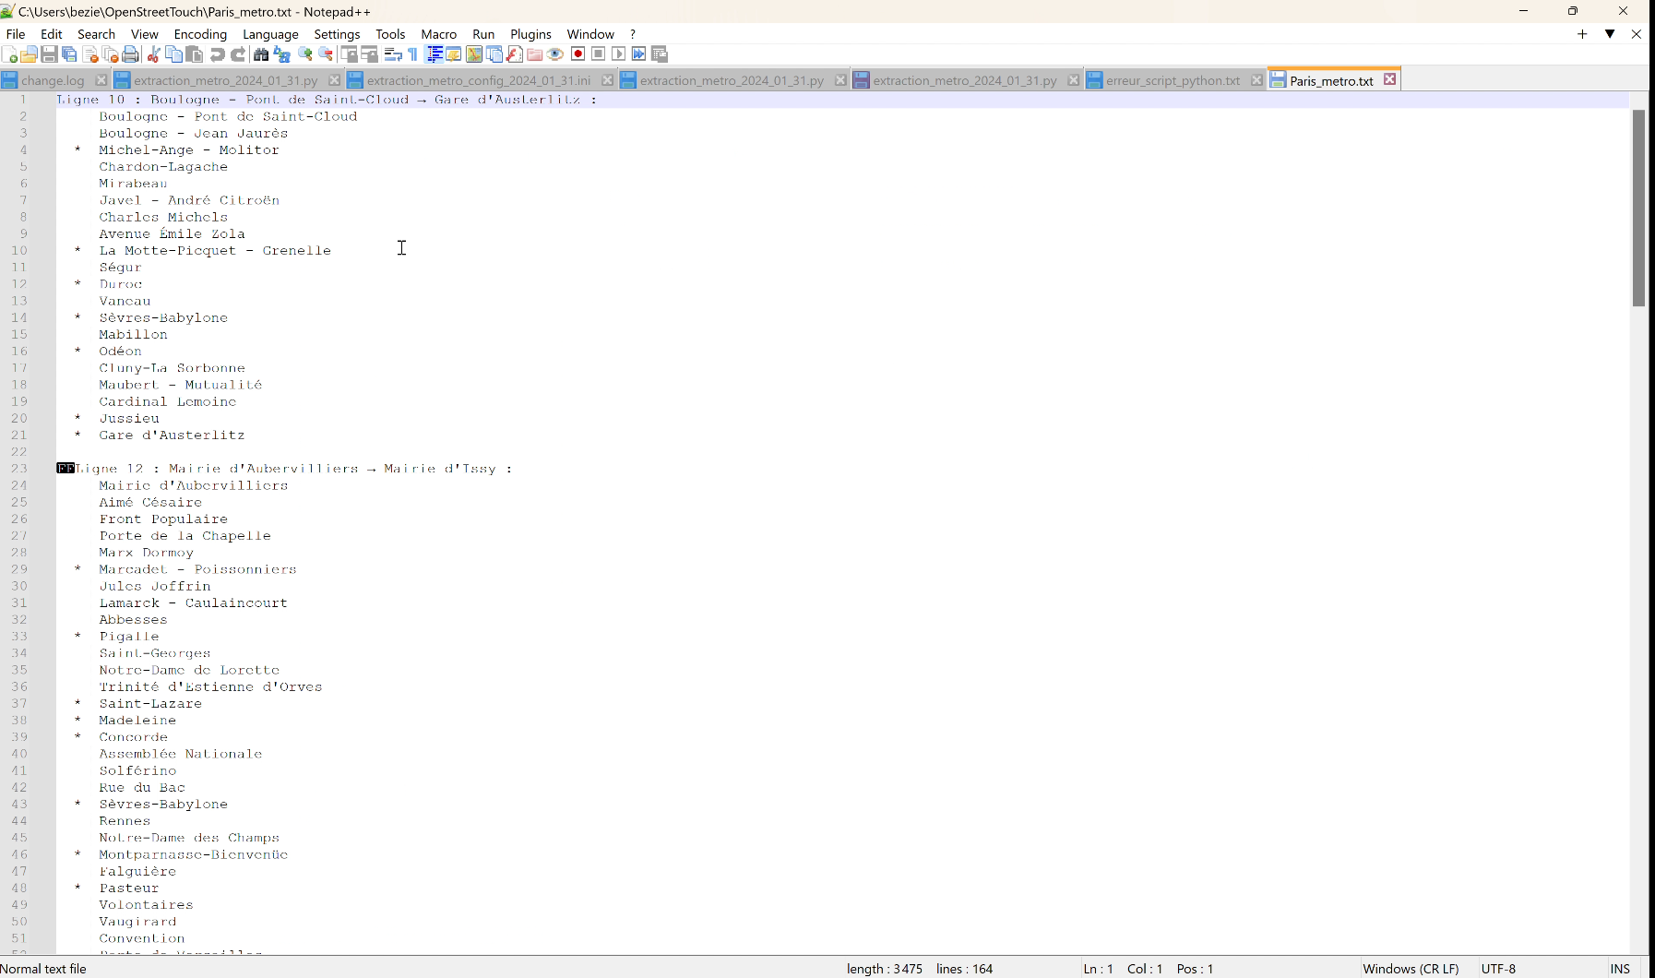Print the document via printer icon
The width and height of the screenshot is (1655, 978).
tap(131, 54)
